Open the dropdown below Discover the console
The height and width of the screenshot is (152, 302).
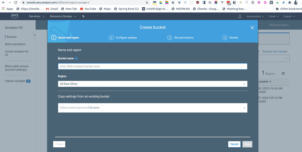click(274, 58)
